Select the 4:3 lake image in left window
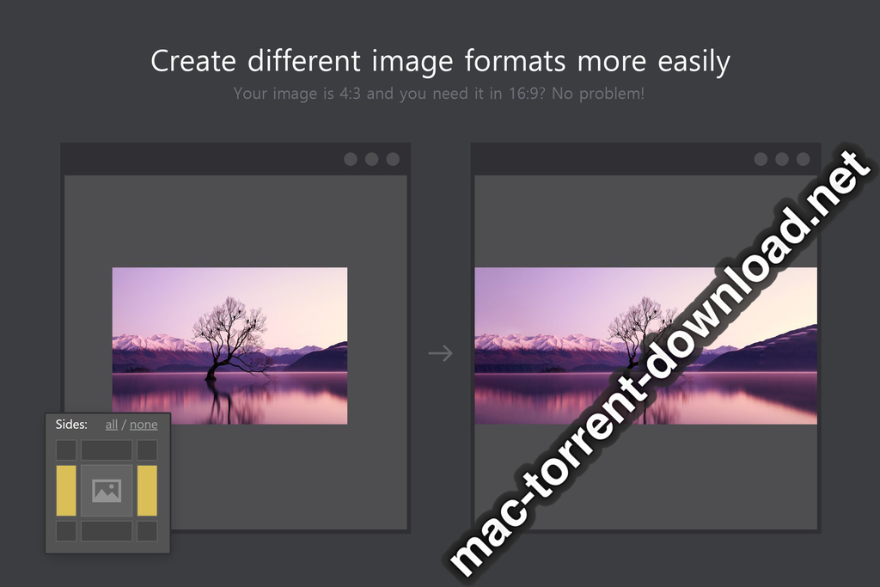Image resolution: width=880 pixels, height=587 pixels. coord(229,345)
